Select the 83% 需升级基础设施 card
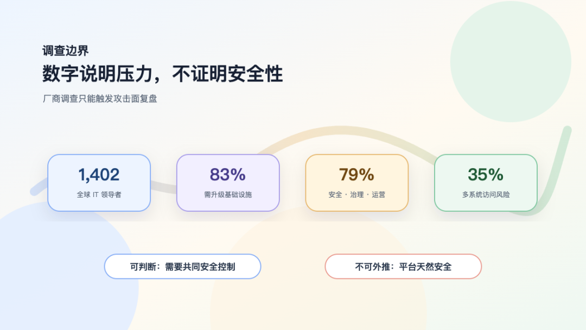586x330 pixels. point(228,183)
